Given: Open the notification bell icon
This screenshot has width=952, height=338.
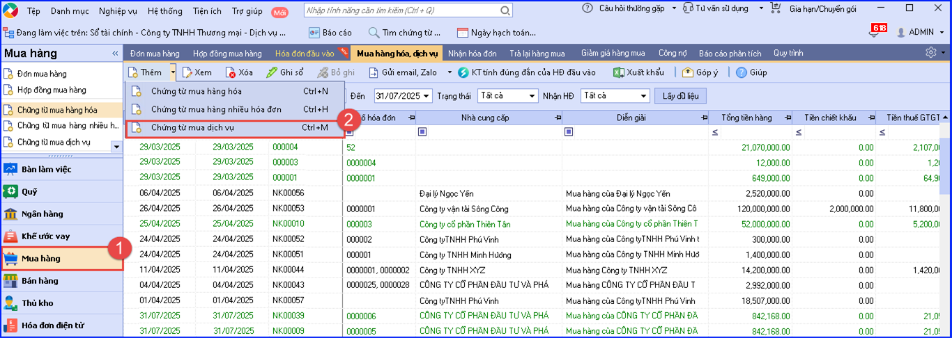Looking at the screenshot, I should (875, 32).
